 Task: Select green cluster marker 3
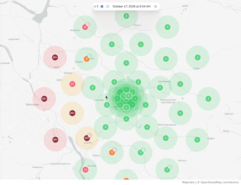coord(105,127)
